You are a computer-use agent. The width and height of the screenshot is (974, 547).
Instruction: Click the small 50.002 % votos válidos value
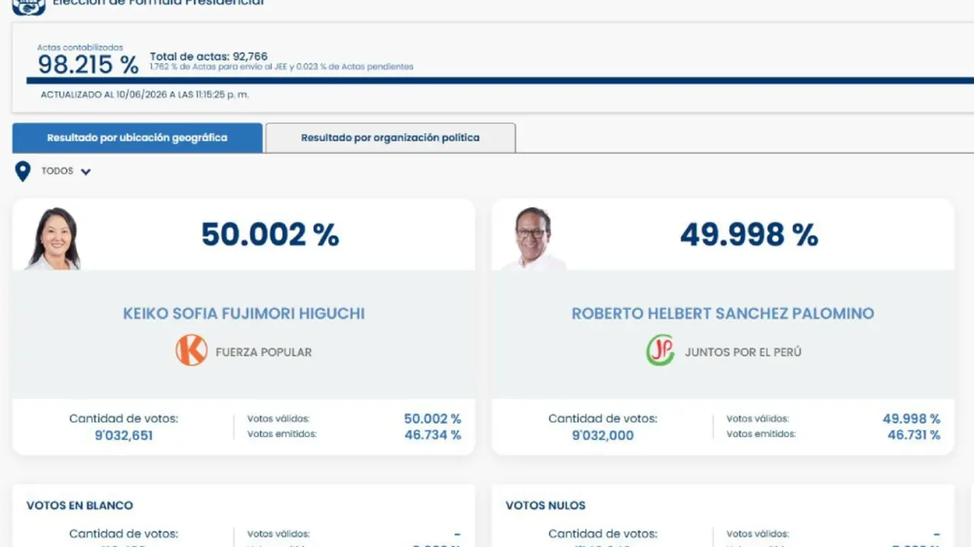(433, 419)
